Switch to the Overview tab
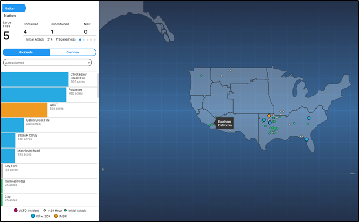359x222 pixels. pyautogui.click(x=73, y=52)
